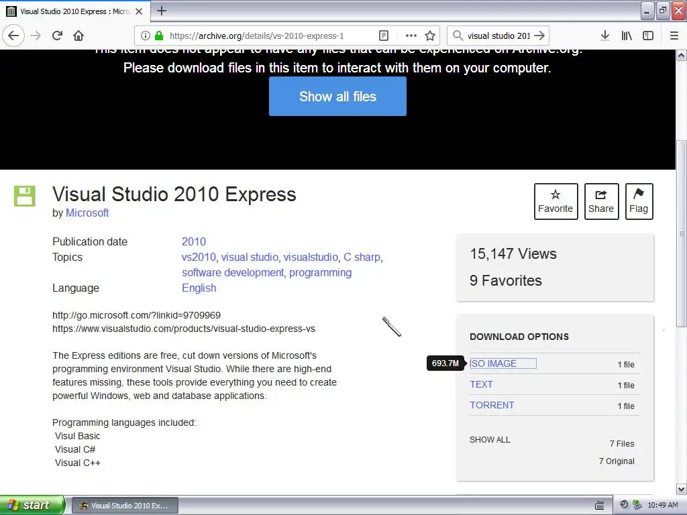Open the programming topic link
687x515 pixels.
[320, 272]
